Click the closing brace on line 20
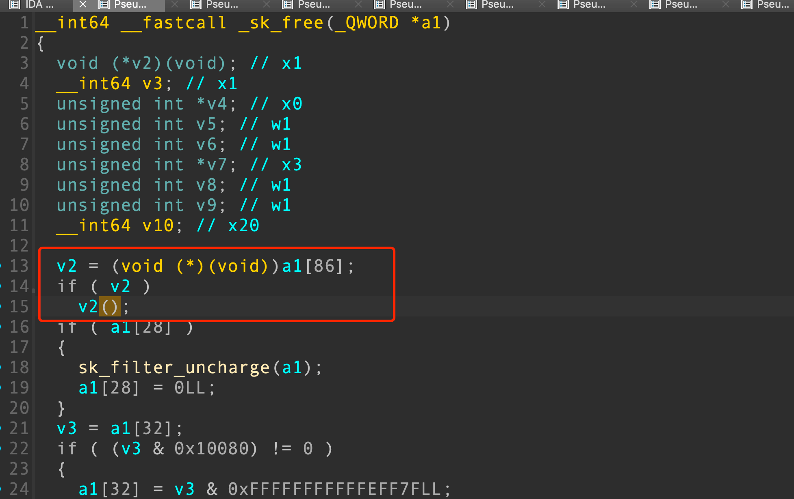 pos(61,408)
